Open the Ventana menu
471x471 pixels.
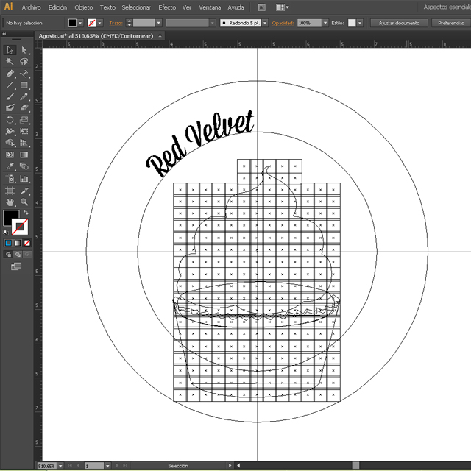[210, 7]
